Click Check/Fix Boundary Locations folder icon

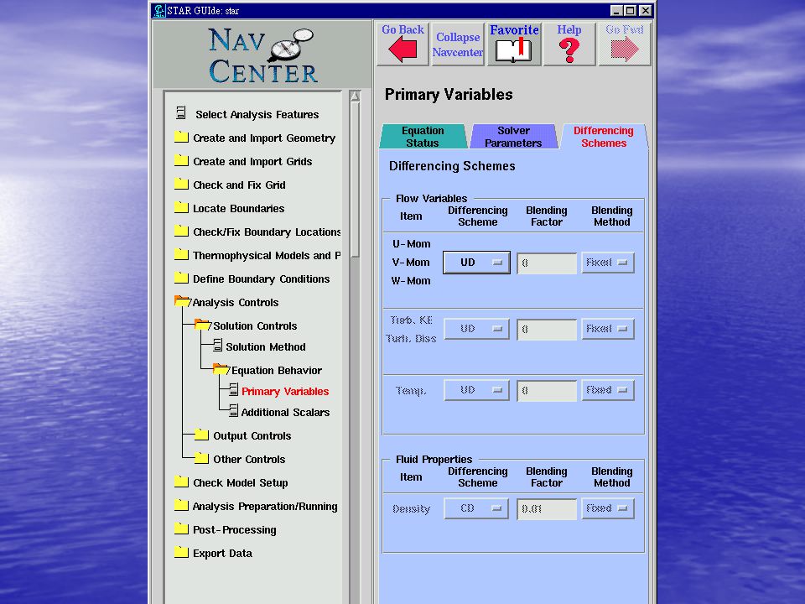(x=181, y=232)
